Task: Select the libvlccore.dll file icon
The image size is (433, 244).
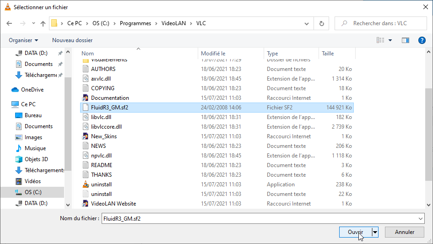Action: [x=86, y=127]
